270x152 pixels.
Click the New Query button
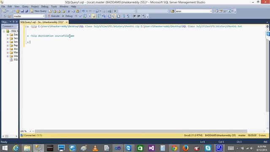(x=38, y=11)
